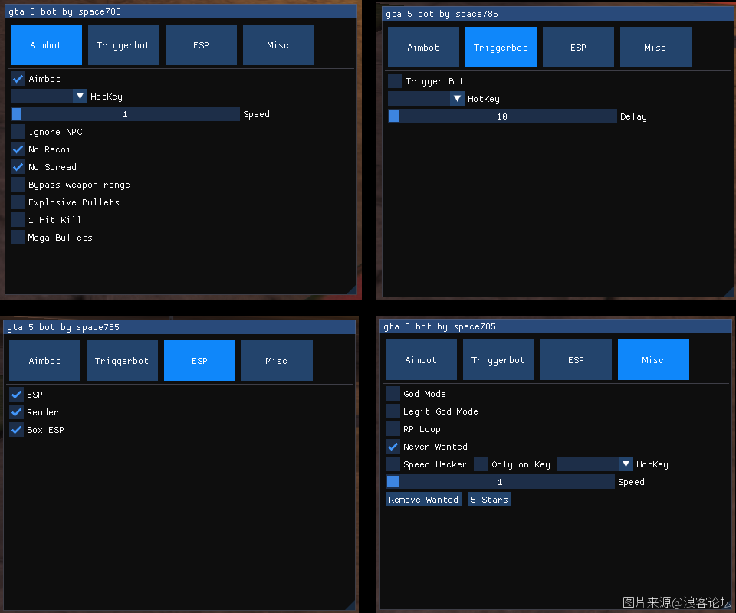
Task: Click the 5 Stars button
Action: [489, 500]
